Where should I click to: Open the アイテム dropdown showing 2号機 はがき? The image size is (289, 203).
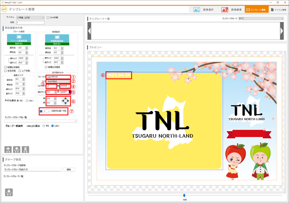30,18
